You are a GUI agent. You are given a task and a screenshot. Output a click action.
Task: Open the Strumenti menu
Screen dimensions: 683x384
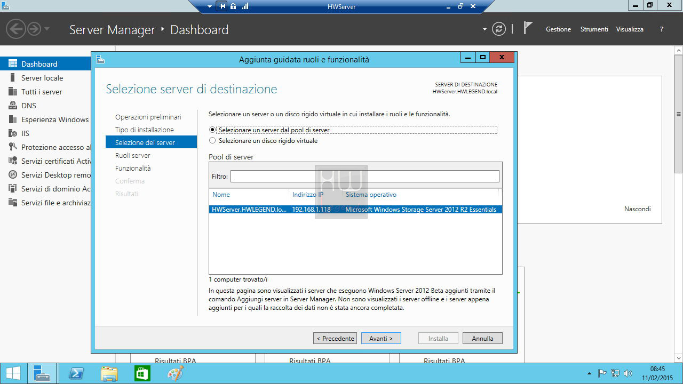pos(594,29)
